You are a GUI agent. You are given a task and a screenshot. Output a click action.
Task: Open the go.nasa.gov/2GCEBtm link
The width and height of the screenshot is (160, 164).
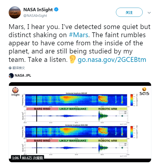pyautogui.click(x=112, y=60)
